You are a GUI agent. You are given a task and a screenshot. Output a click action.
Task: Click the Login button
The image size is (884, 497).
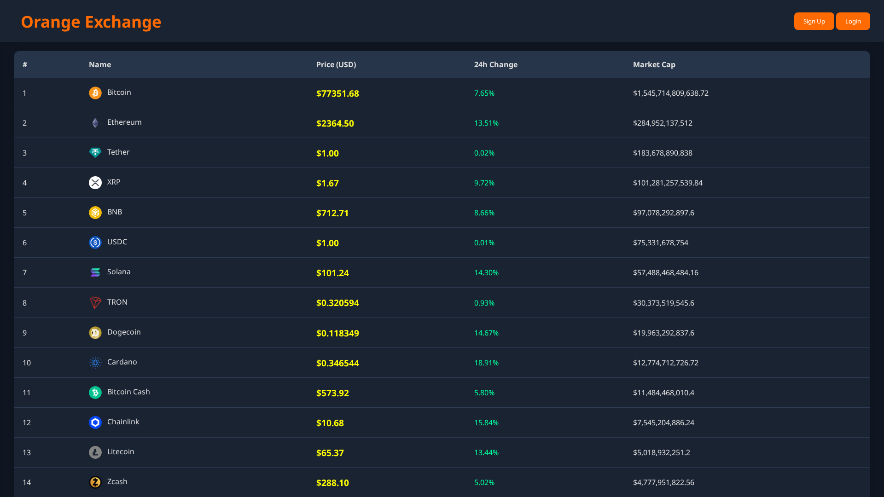[x=853, y=21]
